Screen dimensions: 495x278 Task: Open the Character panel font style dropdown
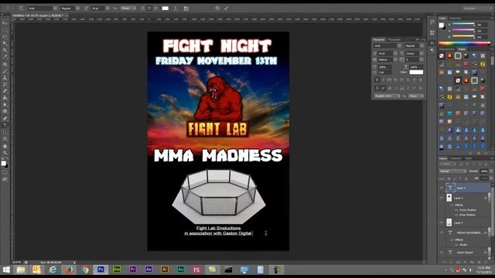coord(422,46)
